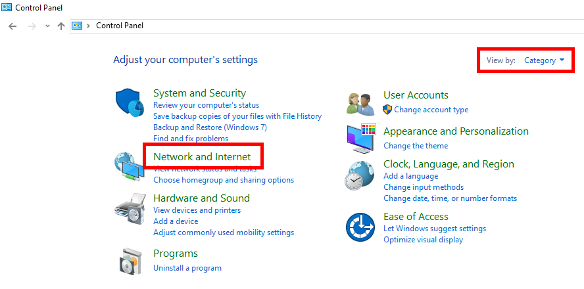
Task: Click the Network and Internet globe icon
Action: pyautogui.click(x=129, y=166)
